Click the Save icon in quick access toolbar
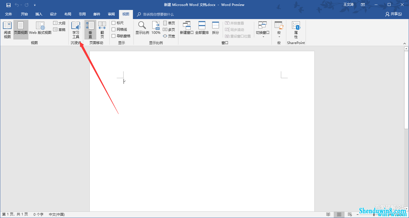409x218 pixels. coord(9,5)
